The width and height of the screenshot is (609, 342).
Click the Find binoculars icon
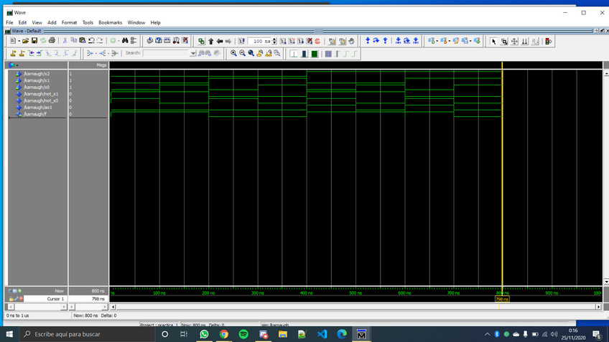click(x=125, y=41)
